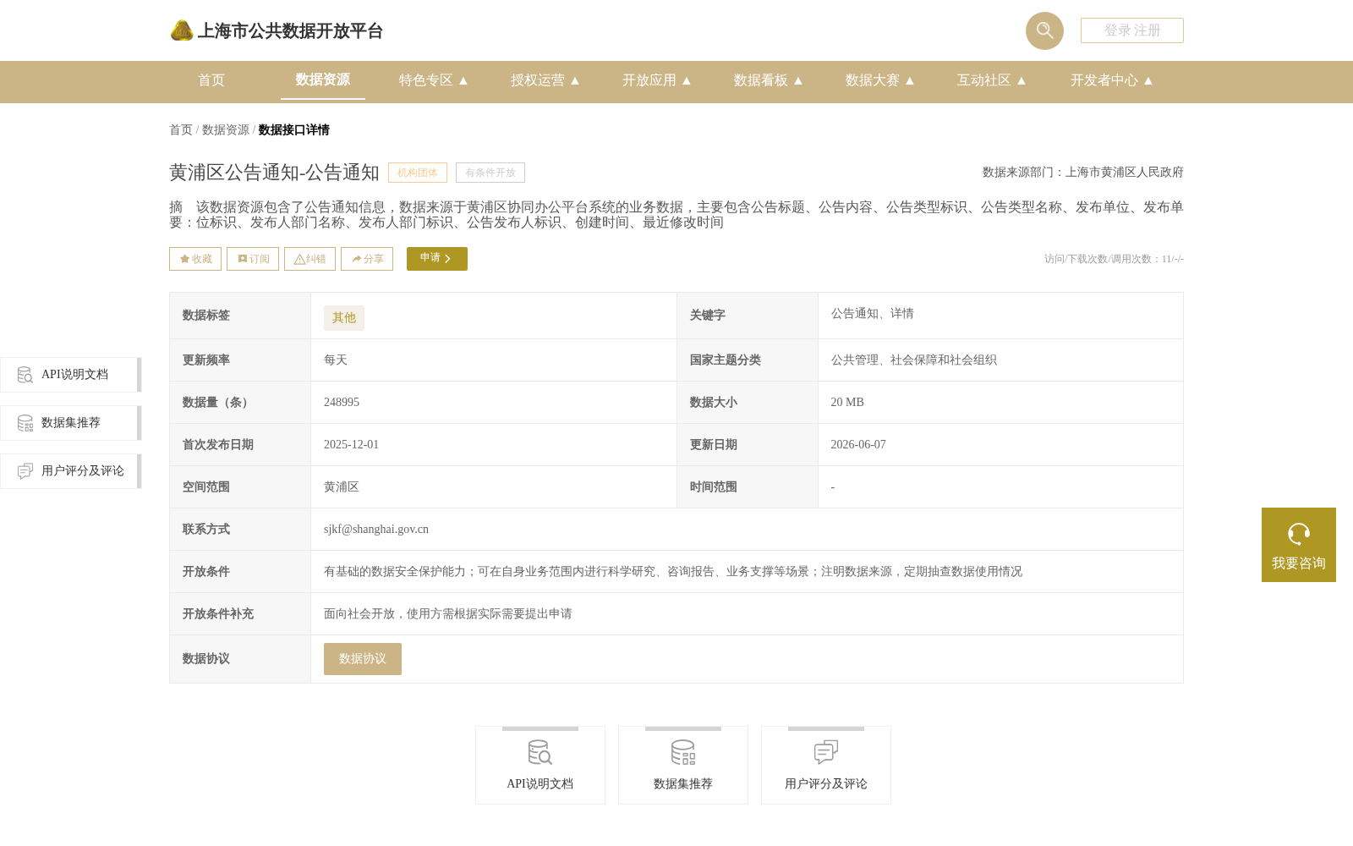Click update frequency value 每天
1353x846 pixels.
(x=336, y=360)
